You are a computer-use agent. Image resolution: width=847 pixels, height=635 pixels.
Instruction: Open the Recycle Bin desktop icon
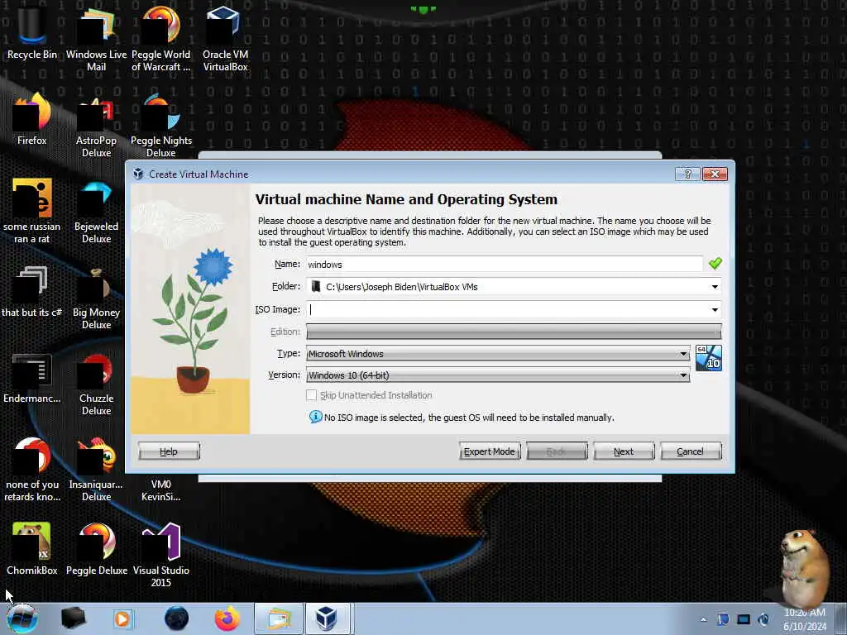pyautogui.click(x=32, y=32)
